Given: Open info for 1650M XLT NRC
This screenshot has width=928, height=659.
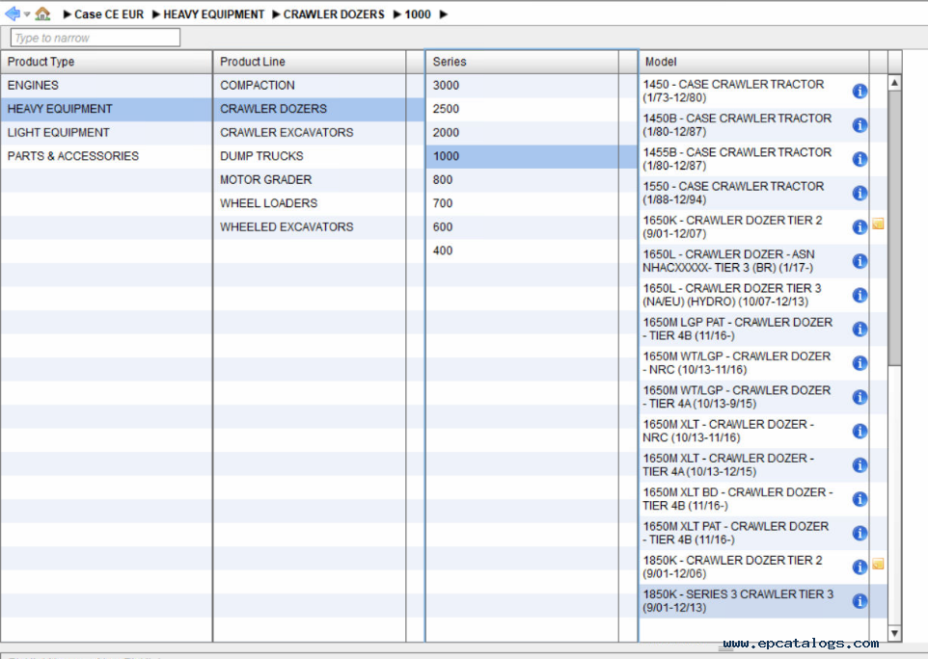Looking at the screenshot, I should (x=860, y=431).
